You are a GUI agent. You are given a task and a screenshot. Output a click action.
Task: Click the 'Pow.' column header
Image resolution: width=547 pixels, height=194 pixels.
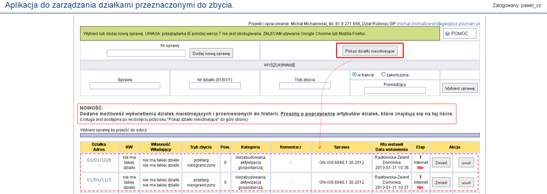[225, 147]
